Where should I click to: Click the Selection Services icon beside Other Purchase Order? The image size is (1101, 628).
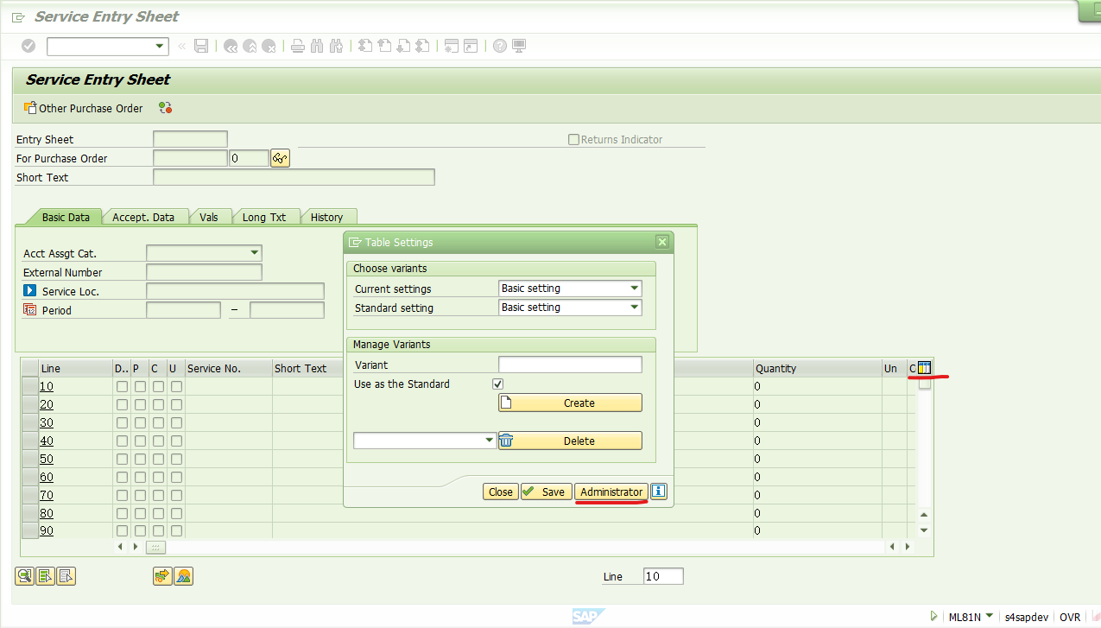(x=165, y=108)
